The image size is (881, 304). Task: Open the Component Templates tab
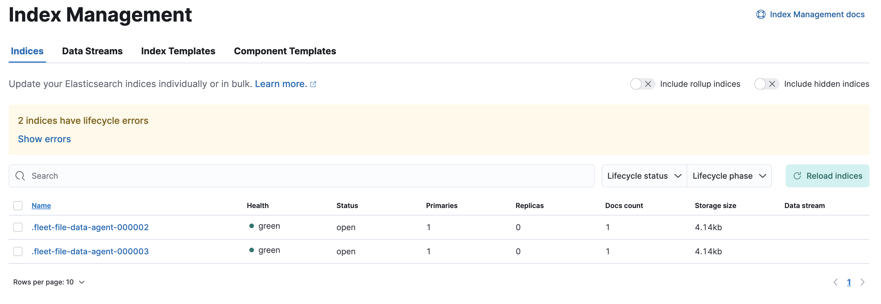(285, 51)
